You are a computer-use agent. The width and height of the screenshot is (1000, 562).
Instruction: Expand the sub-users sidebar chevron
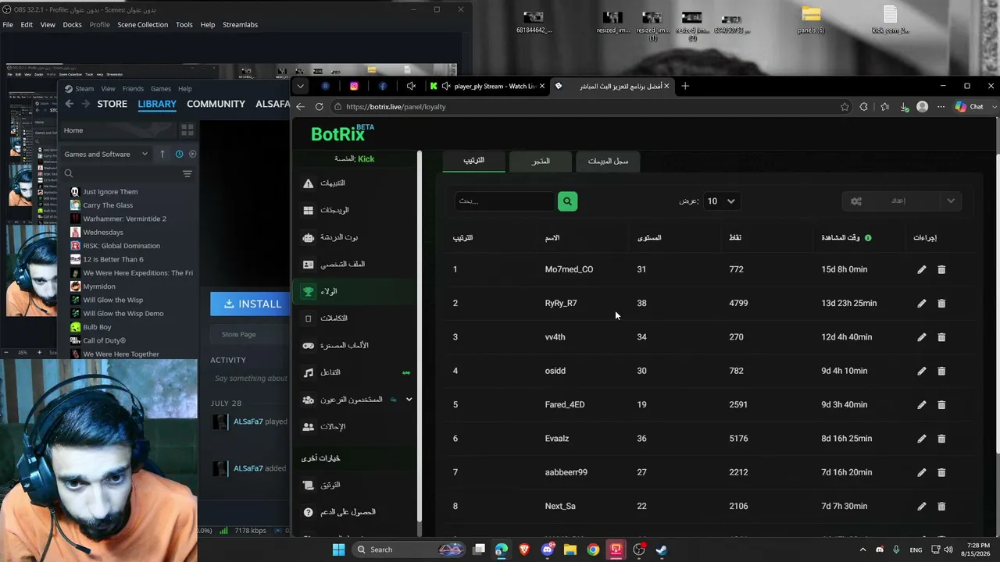409,400
